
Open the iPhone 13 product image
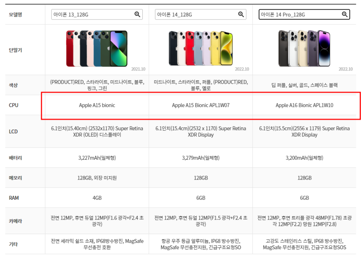pyautogui.click(x=97, y=49)
